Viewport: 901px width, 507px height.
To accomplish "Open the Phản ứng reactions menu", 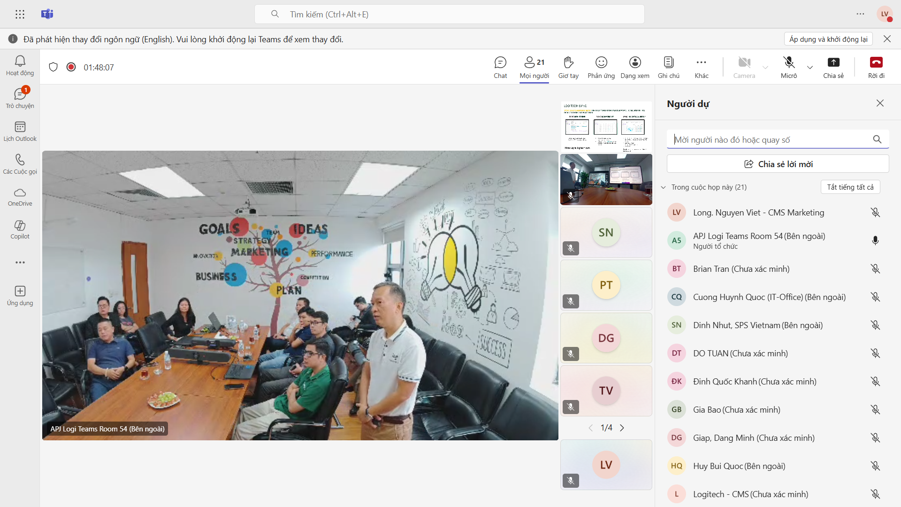I will [601, 67].
